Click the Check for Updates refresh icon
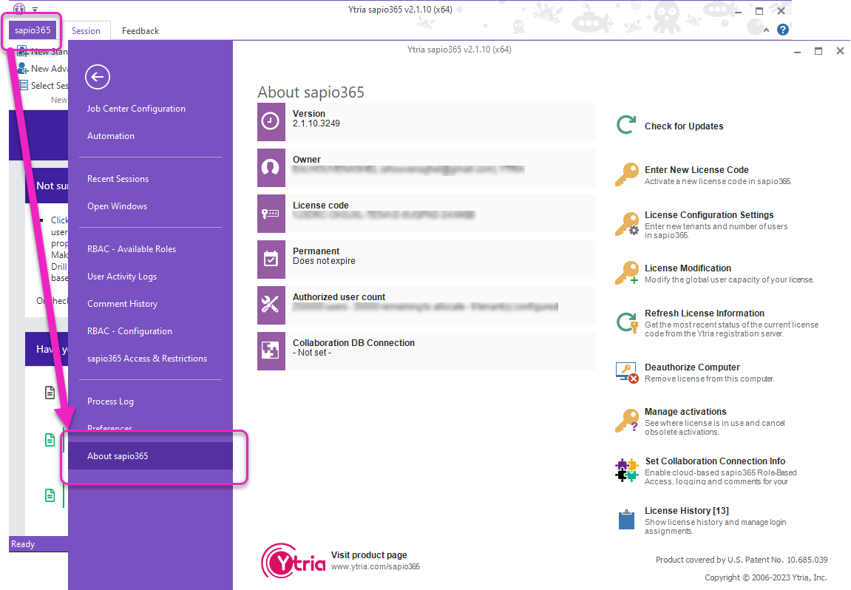The height and width of the screenshot is (590, 851). [626, 125]
